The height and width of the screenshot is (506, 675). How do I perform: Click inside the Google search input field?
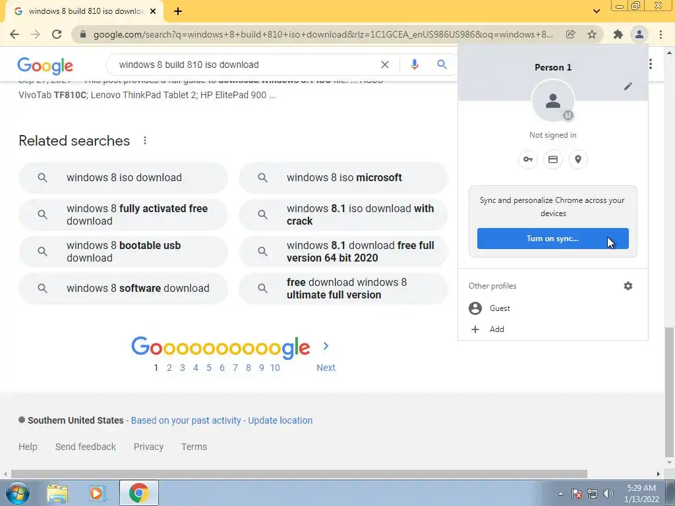tap(245, 65)
